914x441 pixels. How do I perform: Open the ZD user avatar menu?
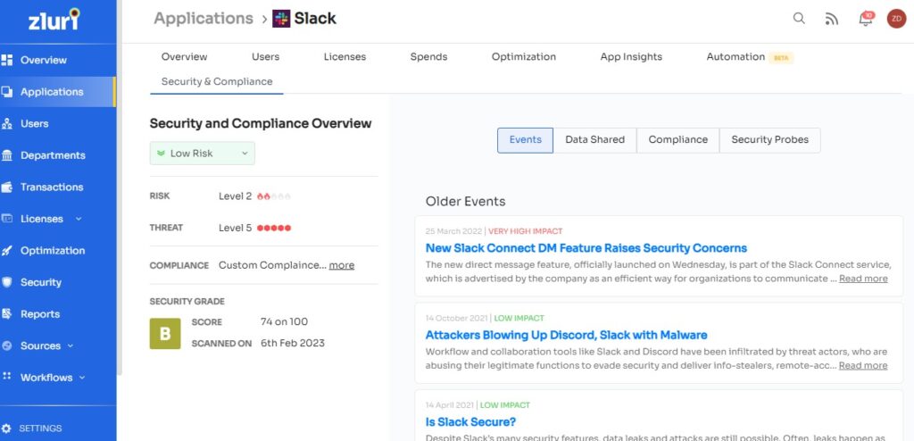(x=896, y=19)
